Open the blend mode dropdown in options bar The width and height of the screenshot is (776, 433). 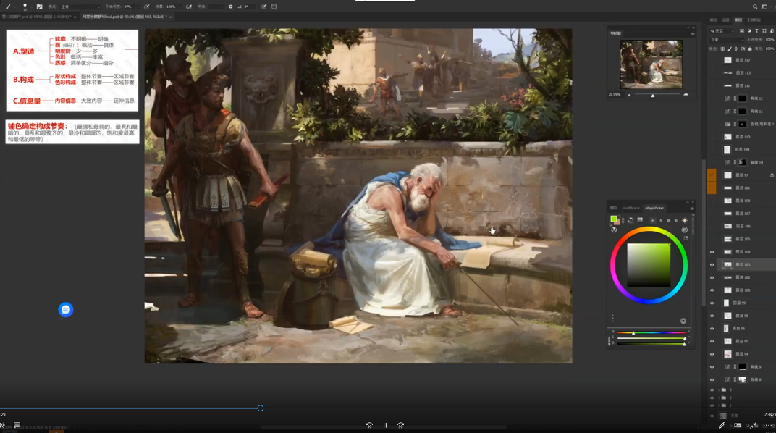pyautogui.click(x=79, y=7)
